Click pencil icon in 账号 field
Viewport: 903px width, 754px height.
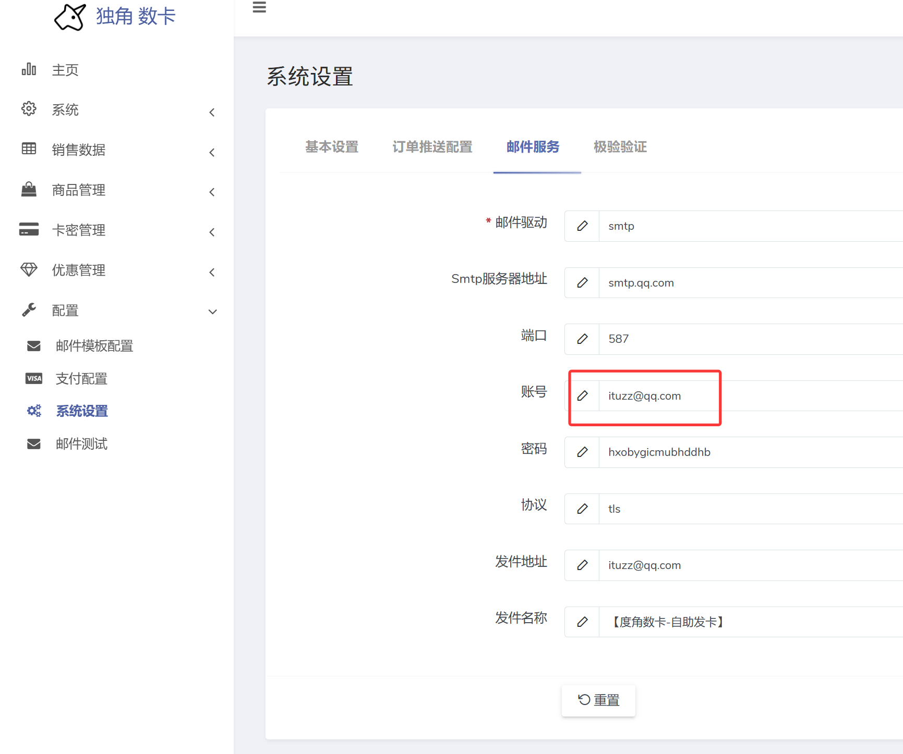pos(582,396)
